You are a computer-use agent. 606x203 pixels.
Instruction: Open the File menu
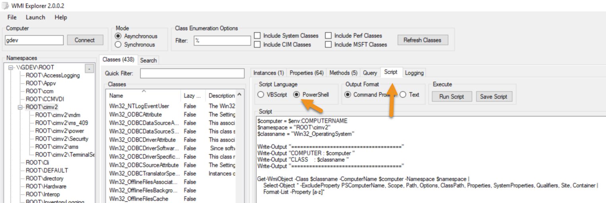click(x=12, y=17)
